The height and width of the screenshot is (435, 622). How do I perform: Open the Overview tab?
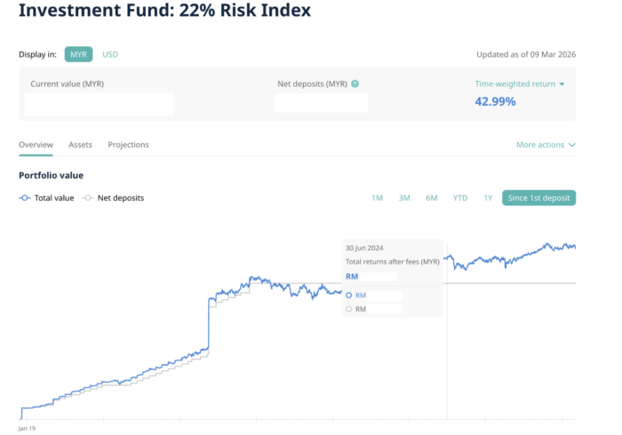point(36,145)
